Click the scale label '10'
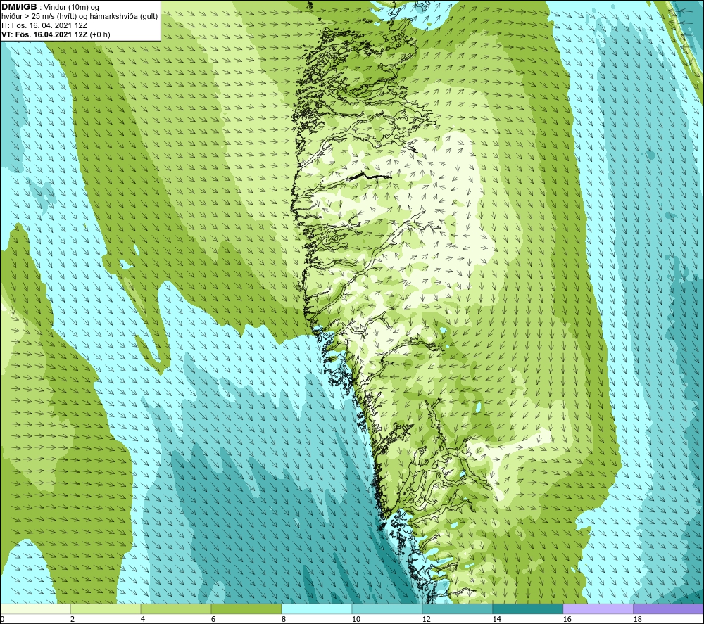The height and width of the screenshot is (624, 704). coord(356,620)
